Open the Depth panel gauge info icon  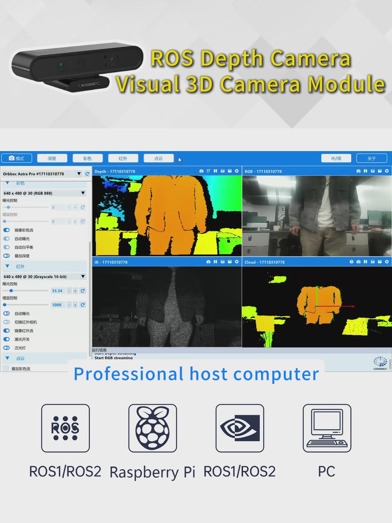(x=201, y=171)
